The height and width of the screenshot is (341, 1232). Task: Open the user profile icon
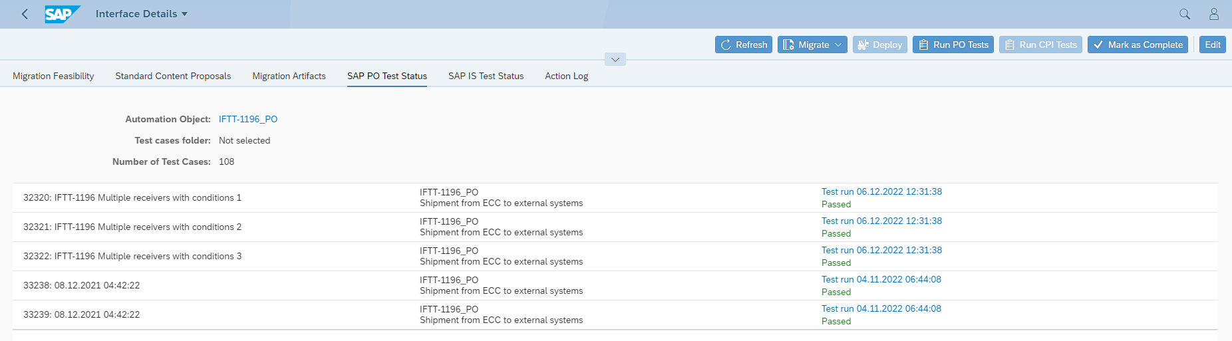pos(1213,14)
